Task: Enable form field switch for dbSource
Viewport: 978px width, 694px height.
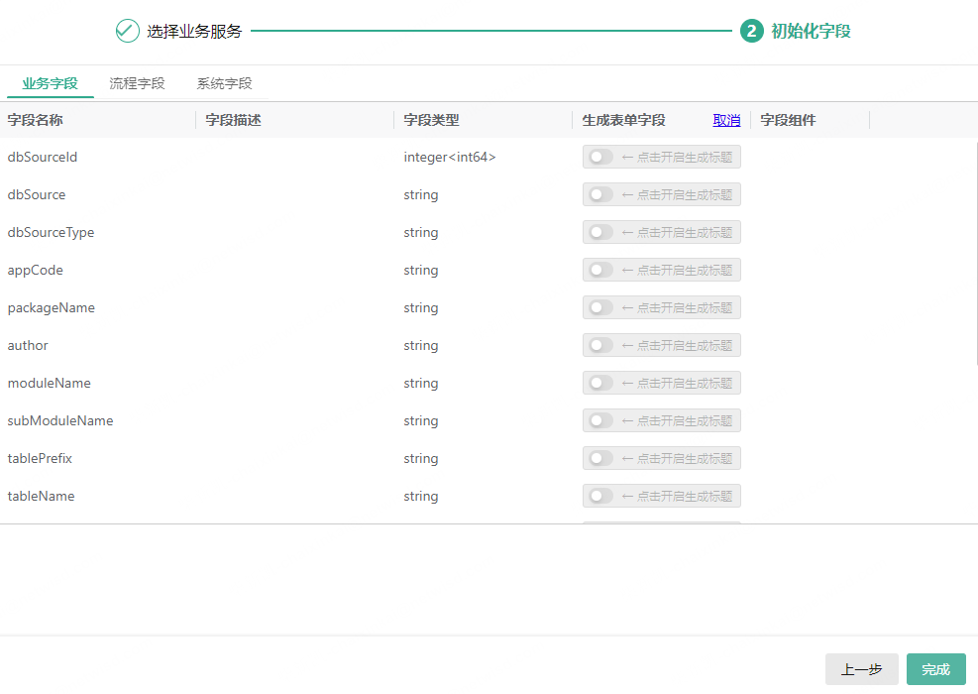Action: tap(601, 194)
